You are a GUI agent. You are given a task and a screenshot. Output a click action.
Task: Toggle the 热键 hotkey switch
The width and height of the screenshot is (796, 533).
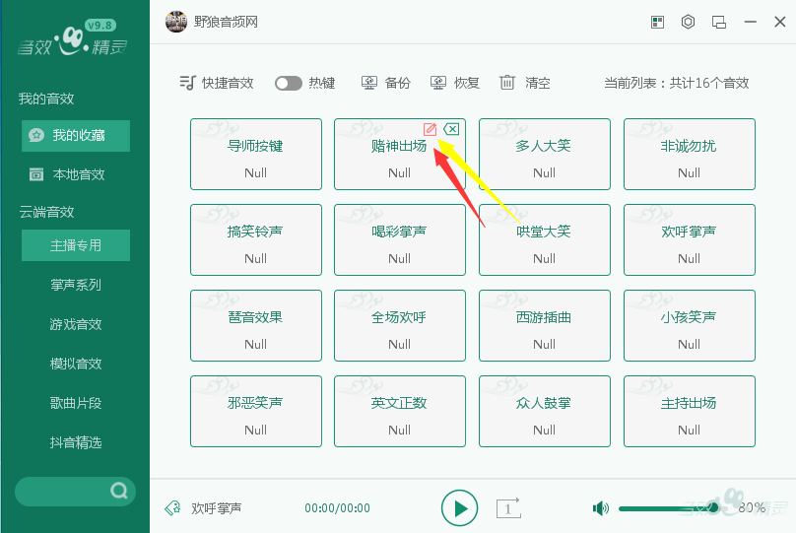pos(289,83)
